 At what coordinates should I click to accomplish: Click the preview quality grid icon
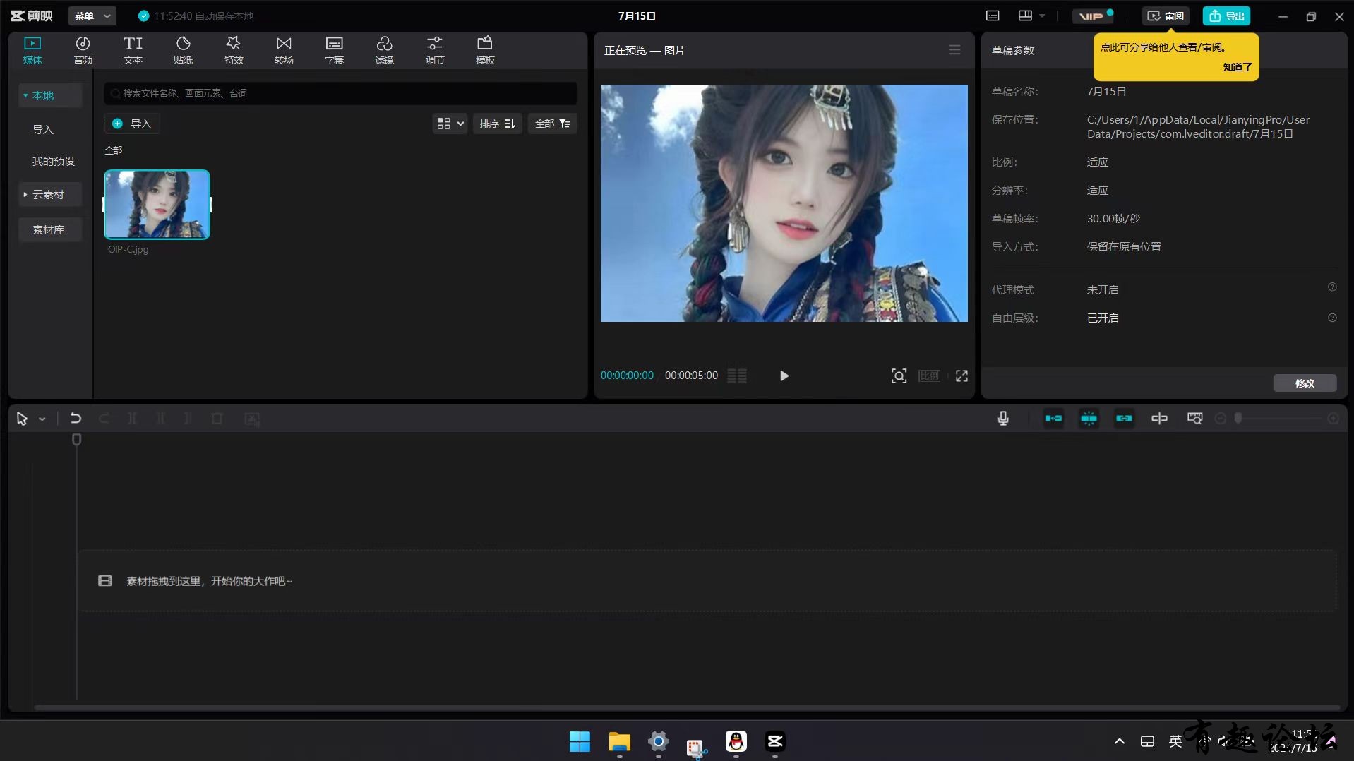click(737, 376)
